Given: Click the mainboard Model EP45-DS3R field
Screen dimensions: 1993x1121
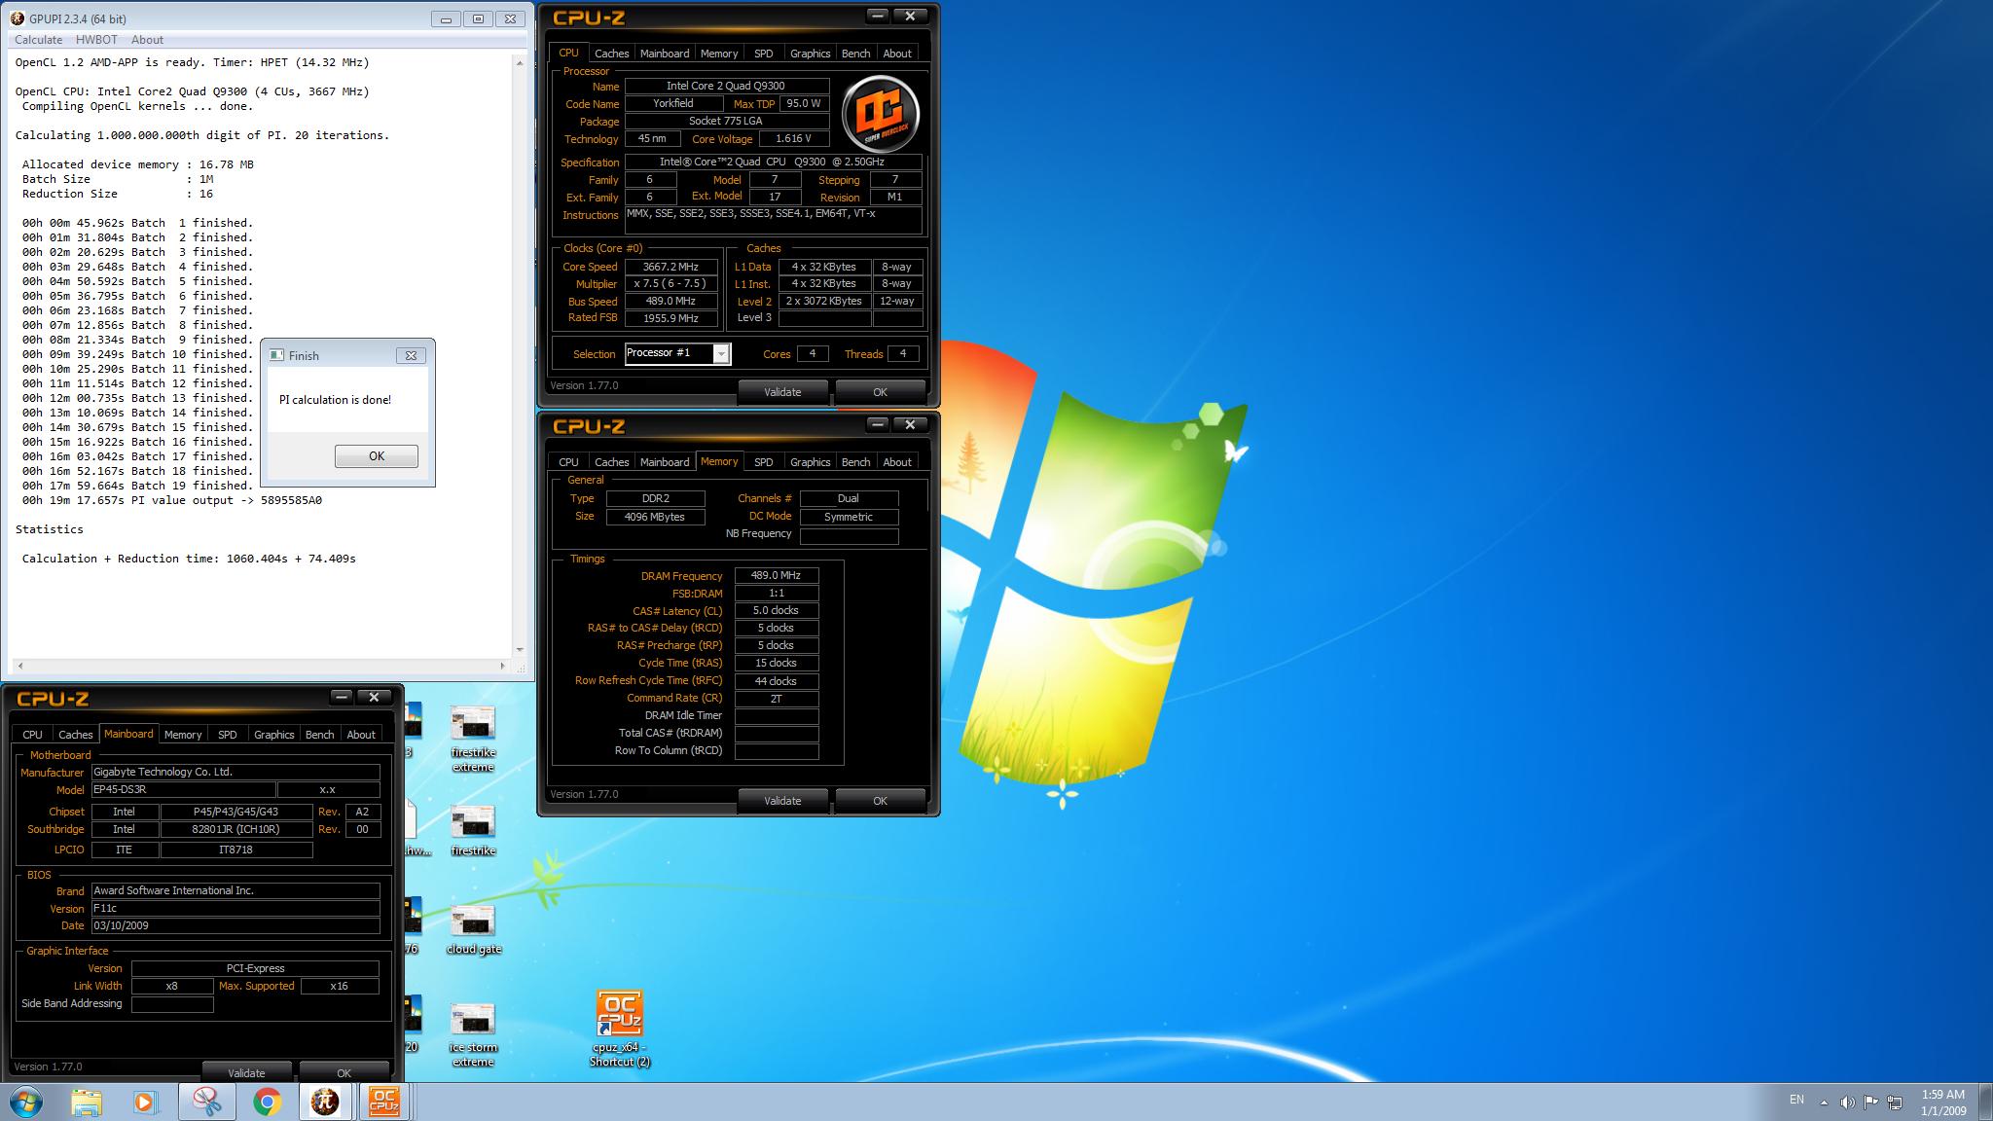Looking at the screenshot, I should pos(183,790).
